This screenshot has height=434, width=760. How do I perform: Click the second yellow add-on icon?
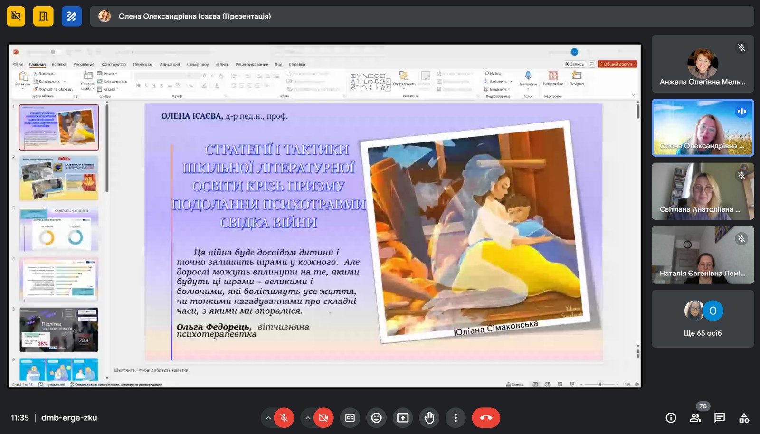point(43,16)
